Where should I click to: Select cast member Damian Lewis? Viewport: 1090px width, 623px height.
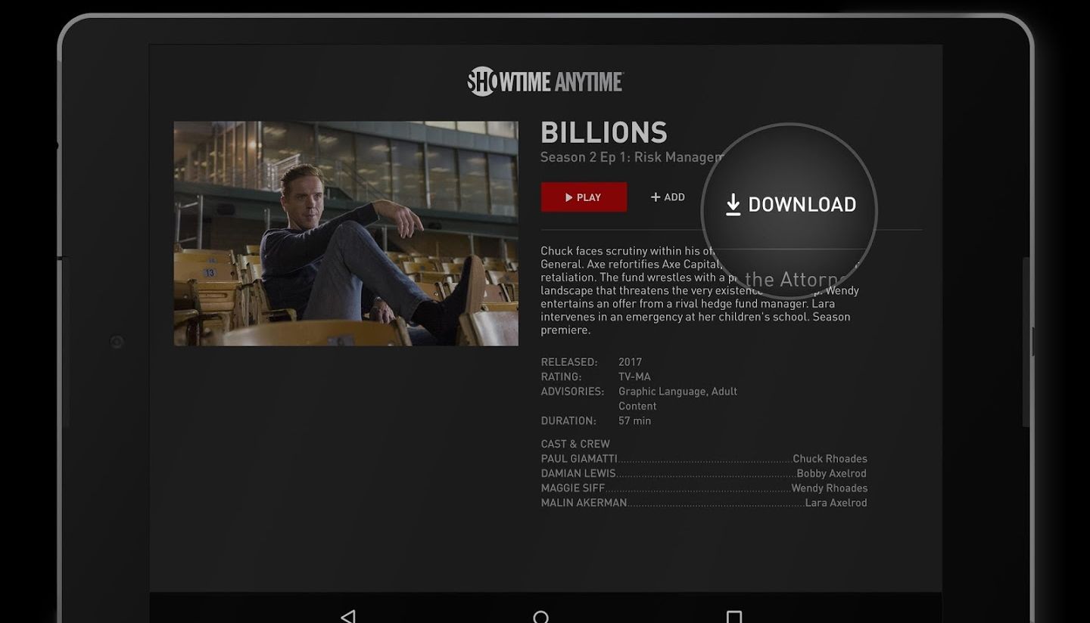point(578,473)
